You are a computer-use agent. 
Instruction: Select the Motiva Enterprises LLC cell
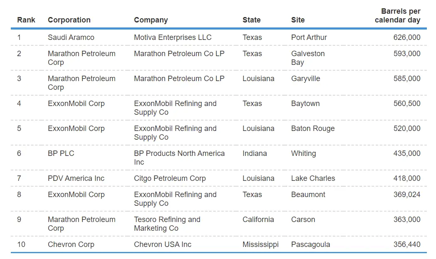pyautogui.click(x=172, y=37)
